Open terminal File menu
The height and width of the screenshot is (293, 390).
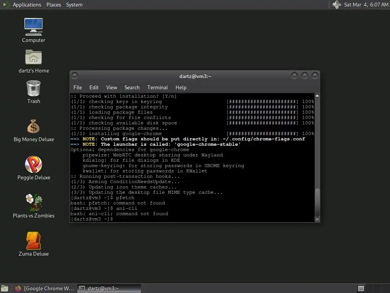(78, 87)
